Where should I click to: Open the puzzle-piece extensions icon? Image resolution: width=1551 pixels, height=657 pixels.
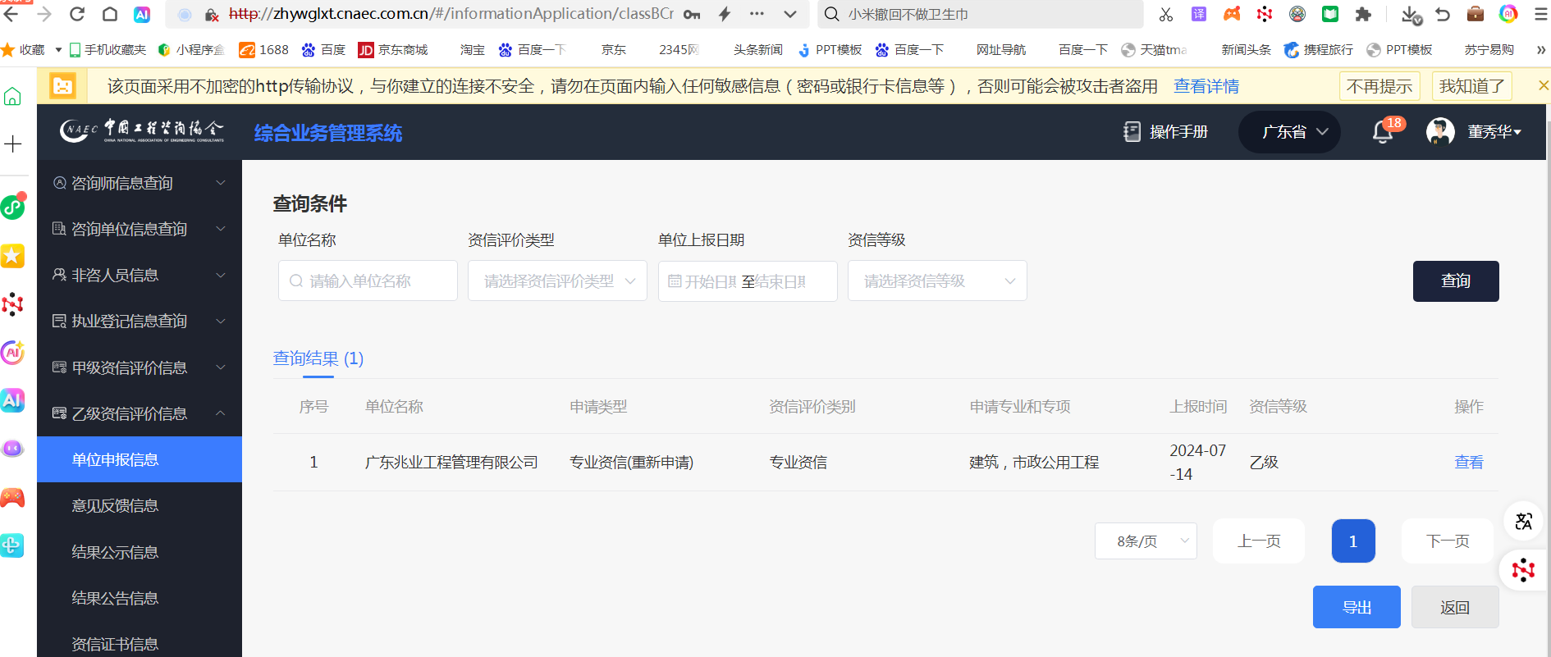(1363, 14)
